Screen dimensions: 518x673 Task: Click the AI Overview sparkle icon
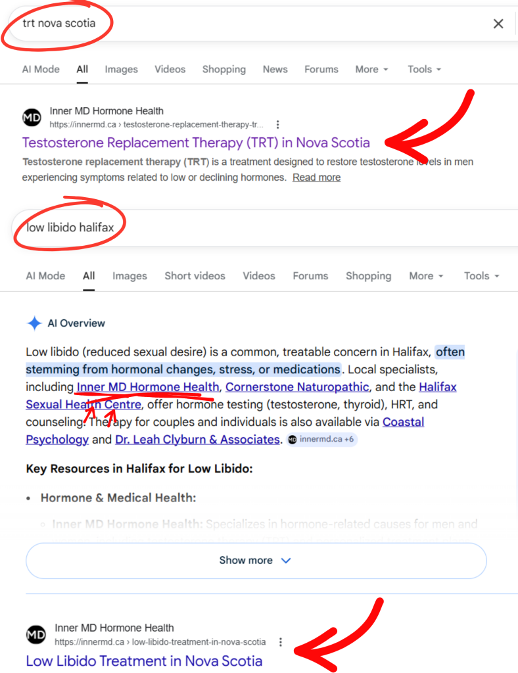tap(34, 323)
